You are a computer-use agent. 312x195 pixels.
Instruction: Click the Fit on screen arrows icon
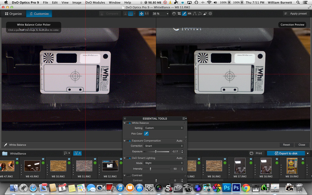pos(141,14)
